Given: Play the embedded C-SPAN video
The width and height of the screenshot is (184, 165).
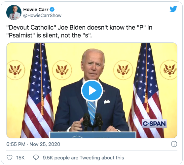Looking at the screenshot, I should point(92,90).
